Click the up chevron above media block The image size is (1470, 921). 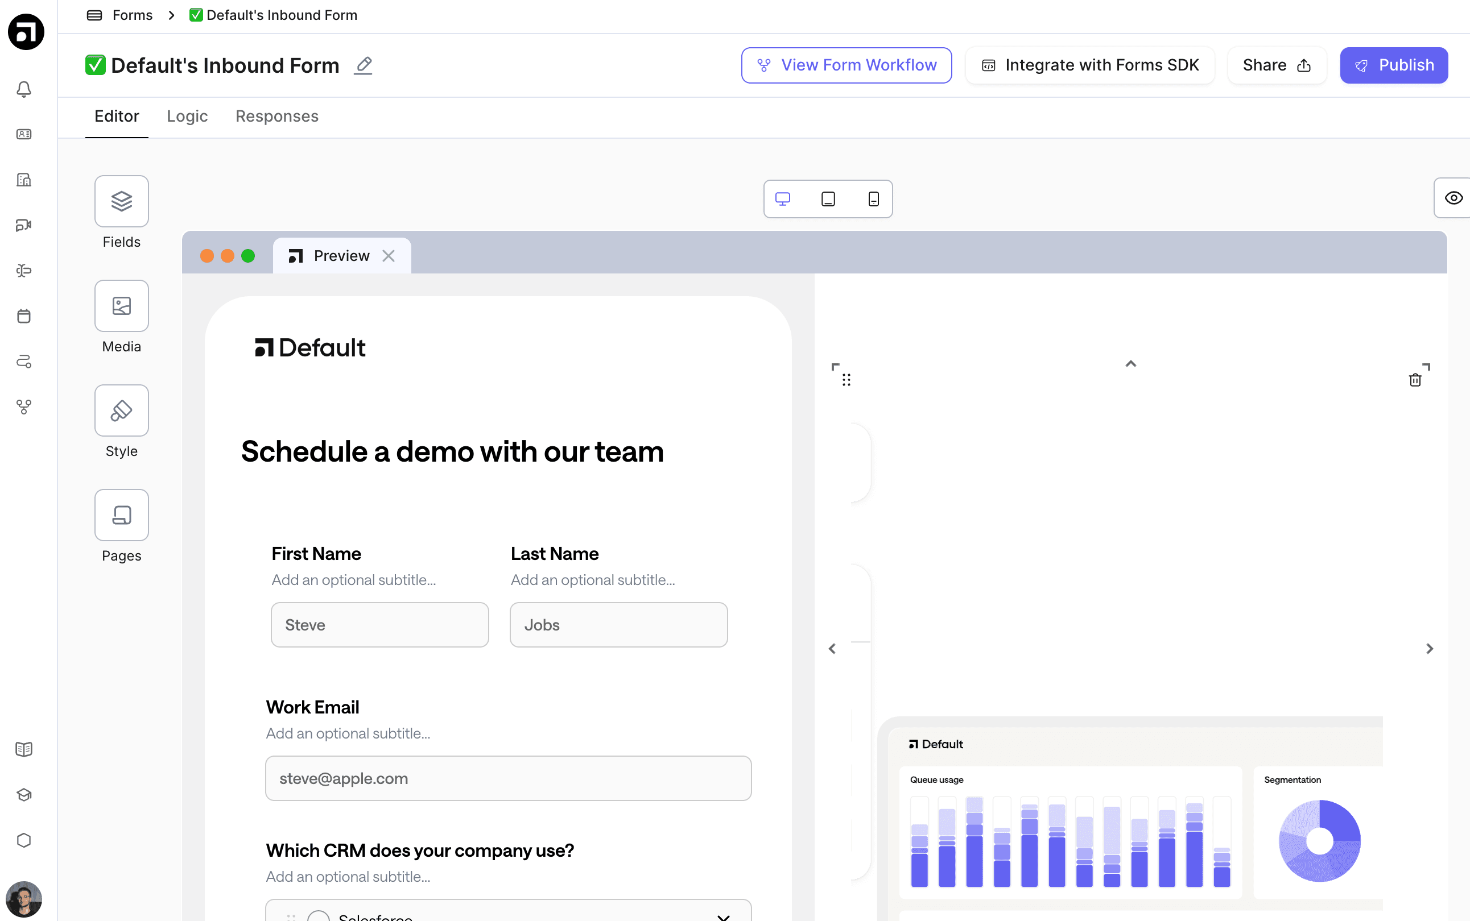[1130, 364]
